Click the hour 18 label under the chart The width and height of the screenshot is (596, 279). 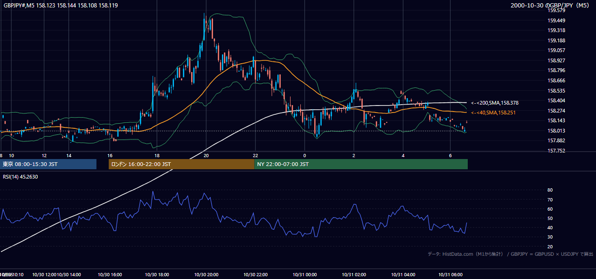157,155
